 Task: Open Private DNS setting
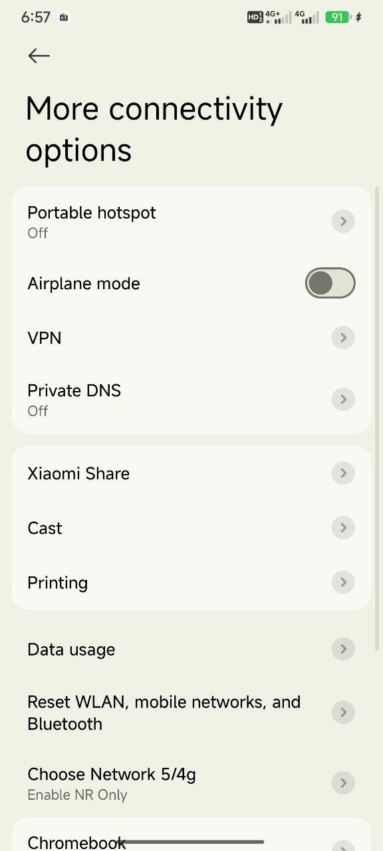(x=191, y=400)
